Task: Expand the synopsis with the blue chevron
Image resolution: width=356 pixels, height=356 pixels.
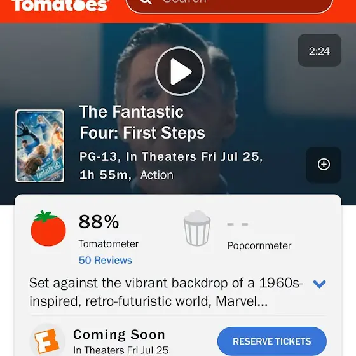Action: click(x=319, y=284)
